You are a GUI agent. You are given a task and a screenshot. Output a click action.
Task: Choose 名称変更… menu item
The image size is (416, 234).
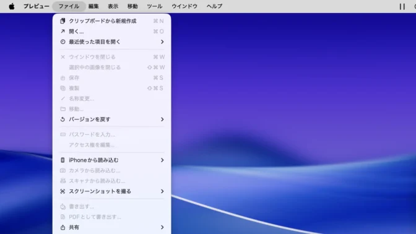111,98
